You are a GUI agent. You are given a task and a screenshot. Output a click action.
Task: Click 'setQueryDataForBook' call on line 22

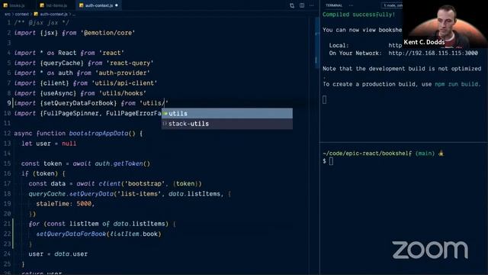coord(71,235)
